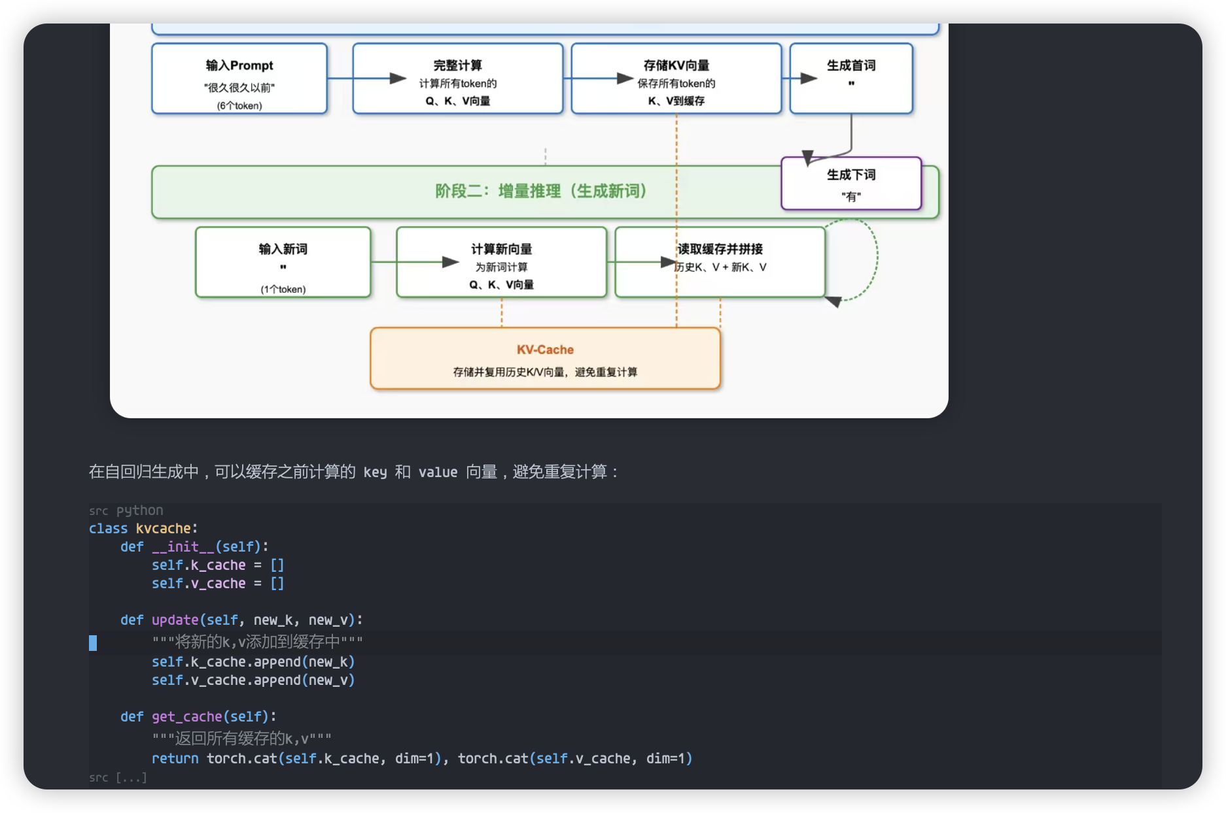Expand the folded "src [...]" block
Screen dimensions: 1226x813
118,778
